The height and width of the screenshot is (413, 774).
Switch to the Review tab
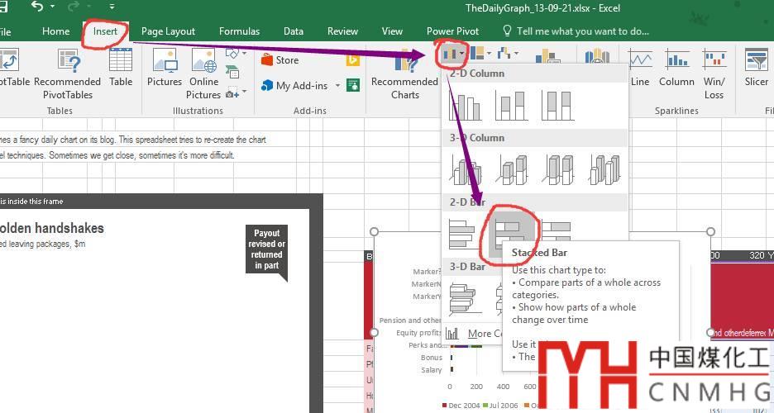(x=342, y=31)
